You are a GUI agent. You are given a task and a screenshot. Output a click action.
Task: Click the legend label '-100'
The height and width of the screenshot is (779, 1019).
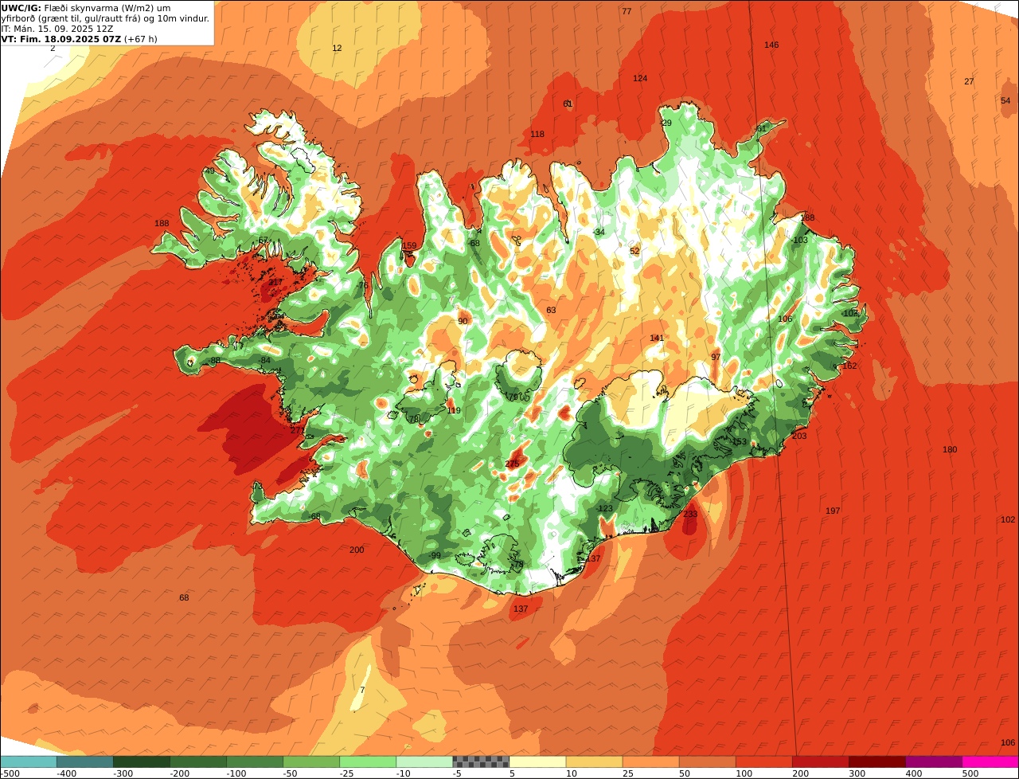(x=236, y=773)
